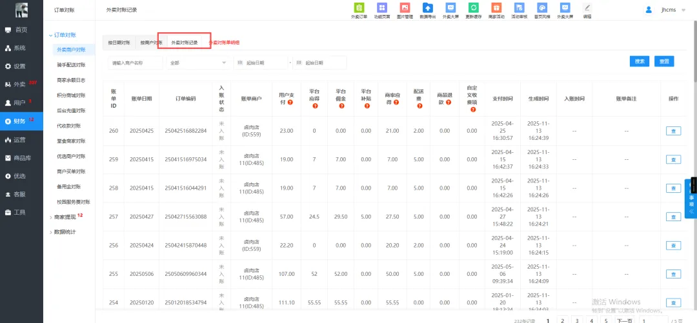
Task: Click the 数据导出 icon
Action: [427, 10]
